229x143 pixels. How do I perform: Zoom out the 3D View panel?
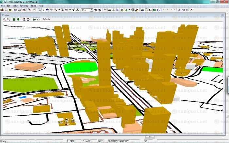(8, 19)
